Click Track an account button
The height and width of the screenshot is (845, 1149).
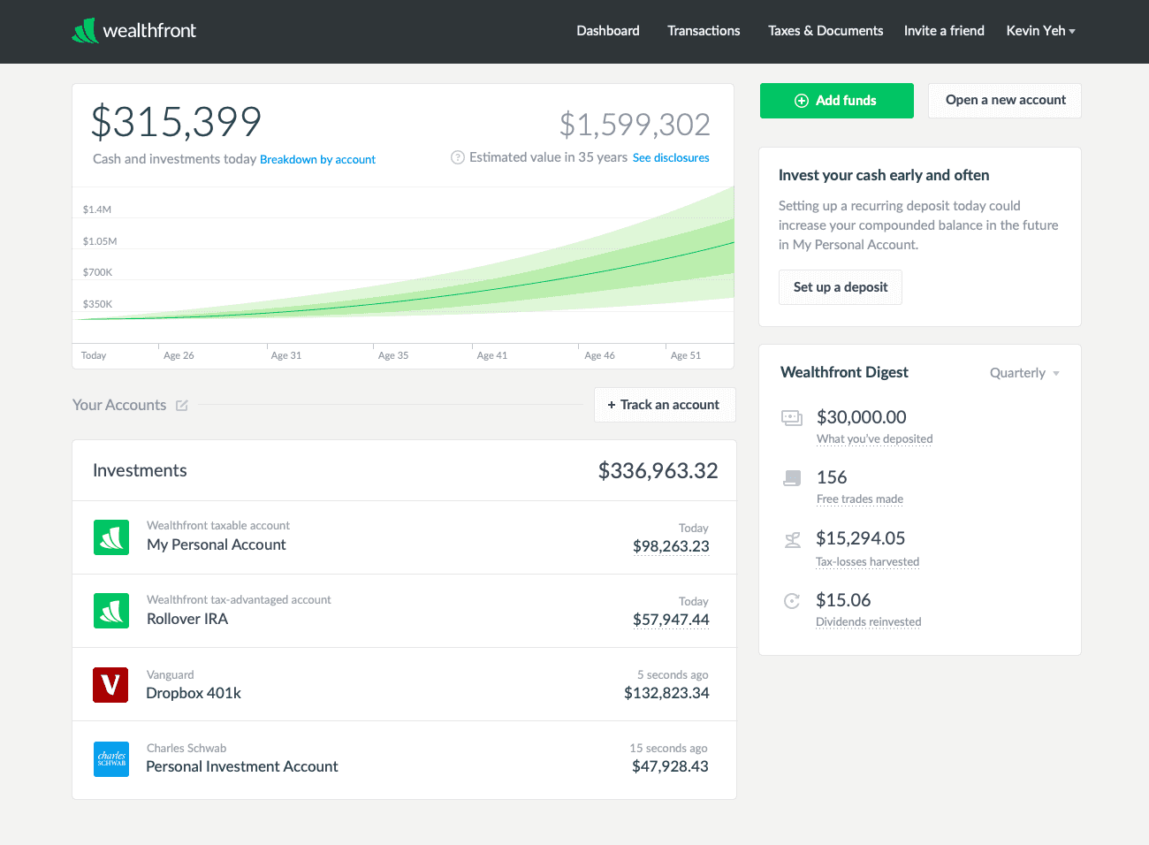pyautogui.click(x=665, y=405)
